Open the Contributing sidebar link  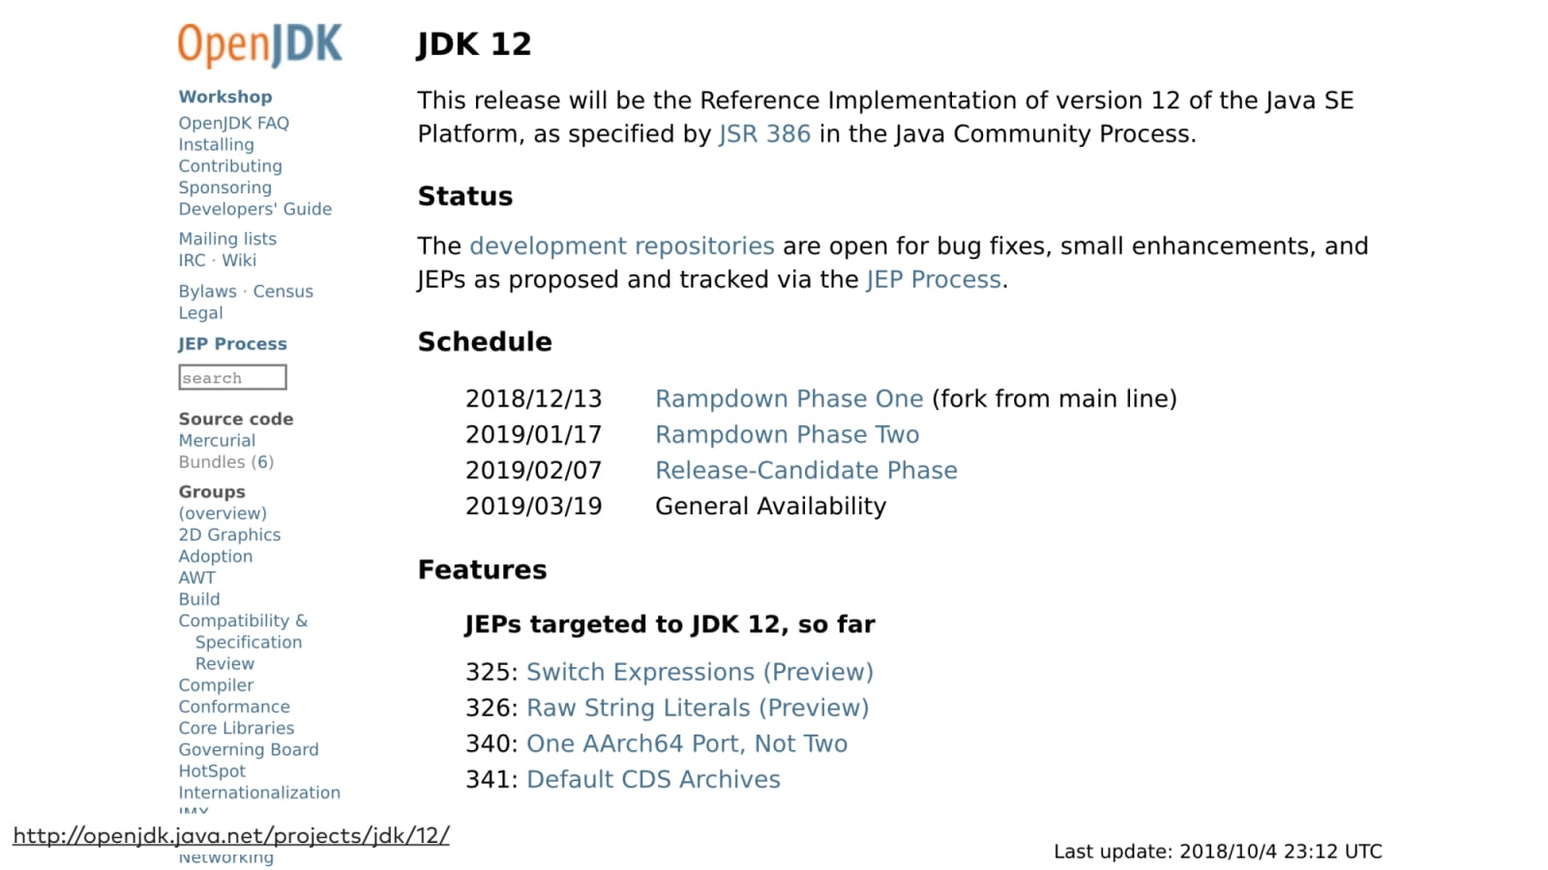pos(230,166)
